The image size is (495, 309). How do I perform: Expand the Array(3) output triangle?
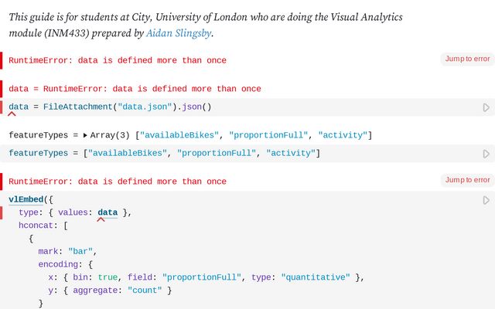pyautogui.click(x=85, y=135)
